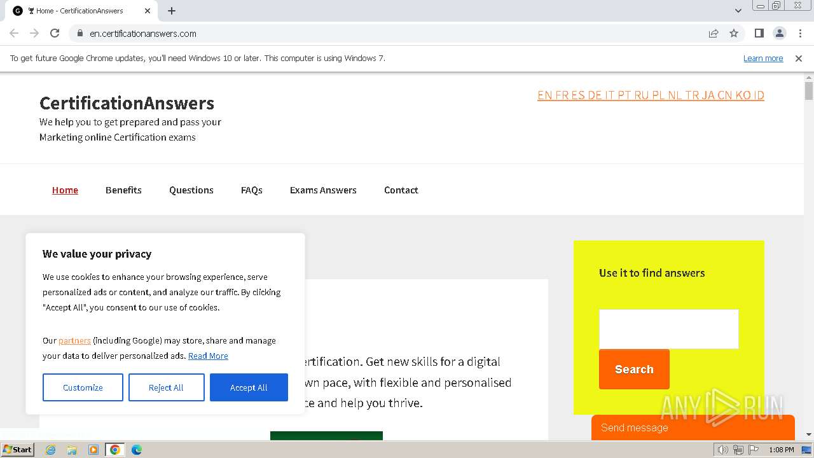Open the network tray icon

tap(738, 450)
